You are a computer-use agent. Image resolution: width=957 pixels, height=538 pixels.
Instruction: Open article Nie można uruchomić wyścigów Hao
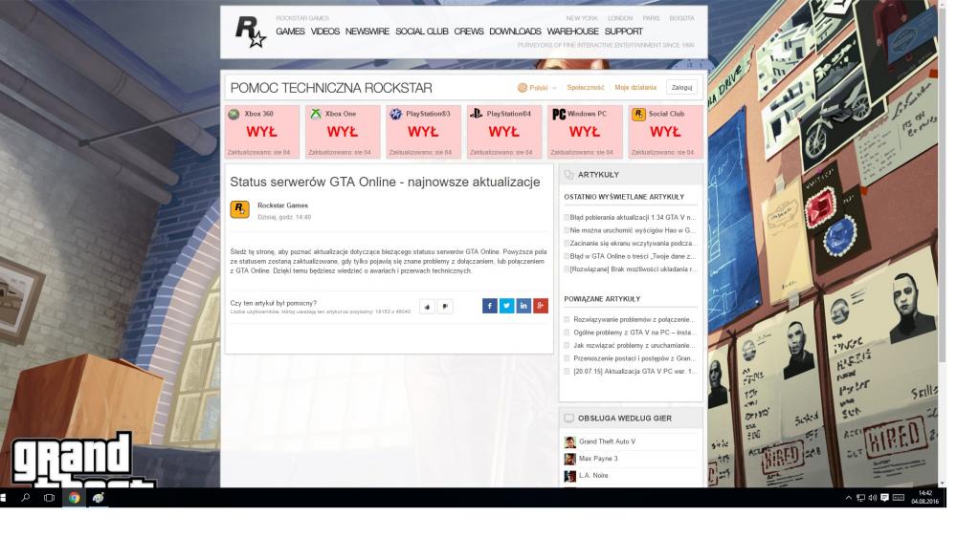[633, 230]
